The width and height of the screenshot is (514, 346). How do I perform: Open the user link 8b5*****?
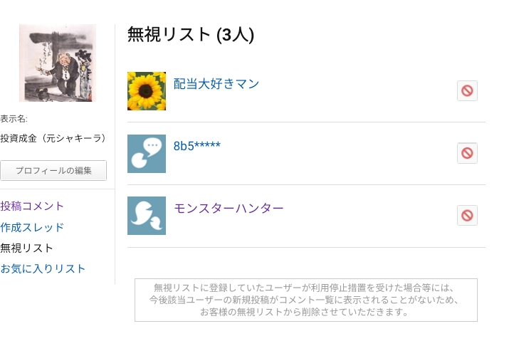tap(197, 146)
